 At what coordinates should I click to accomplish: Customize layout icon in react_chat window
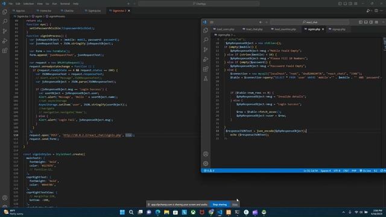pyautogui.click(x=376, y=22)
